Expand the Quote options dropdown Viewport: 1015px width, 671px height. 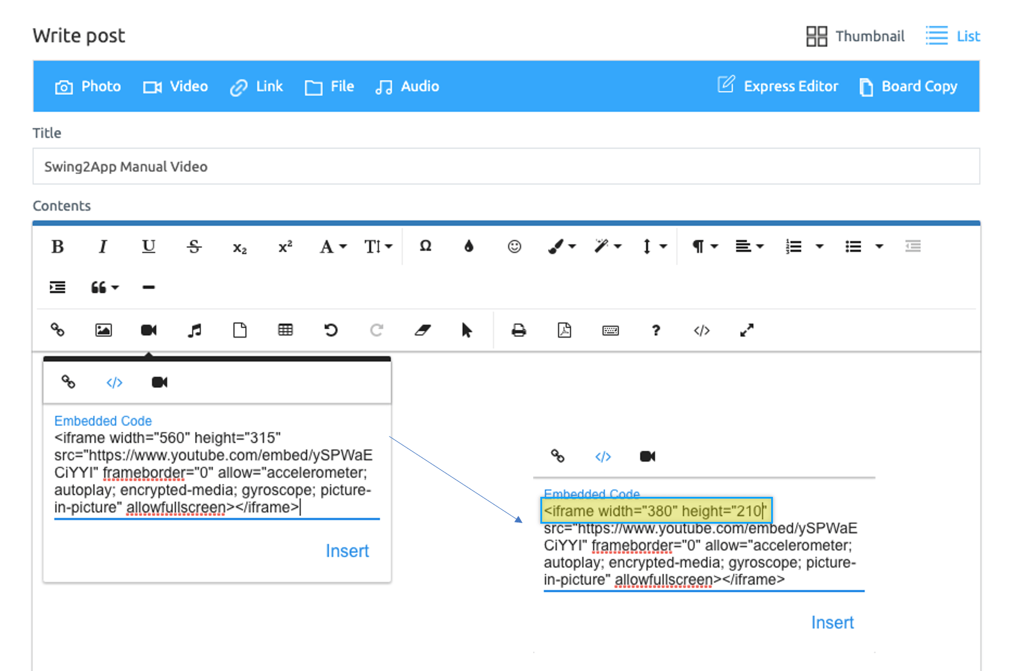coord(104,287)
